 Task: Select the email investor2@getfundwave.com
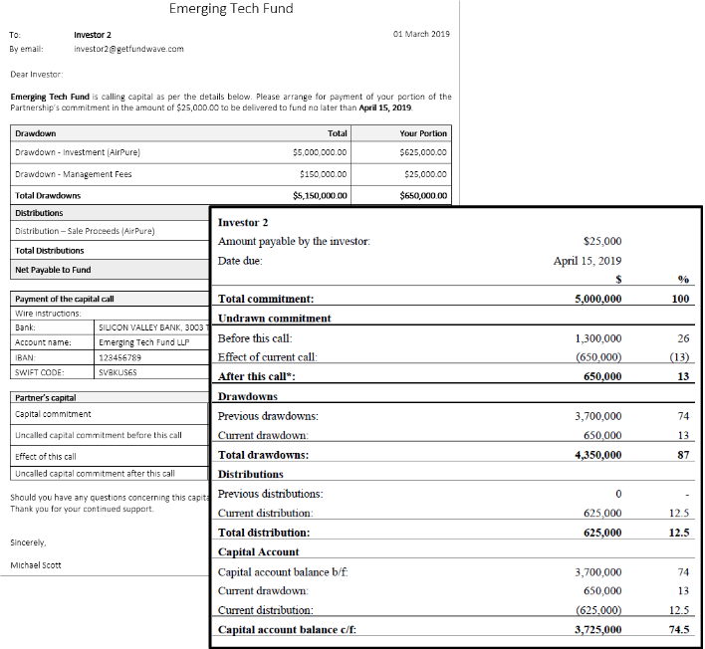click(128, 49)
